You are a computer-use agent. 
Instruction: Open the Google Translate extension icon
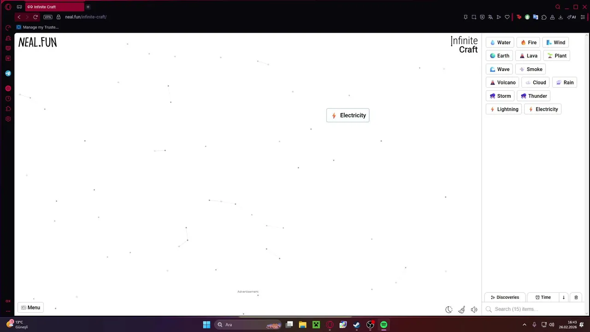[536, 17]
